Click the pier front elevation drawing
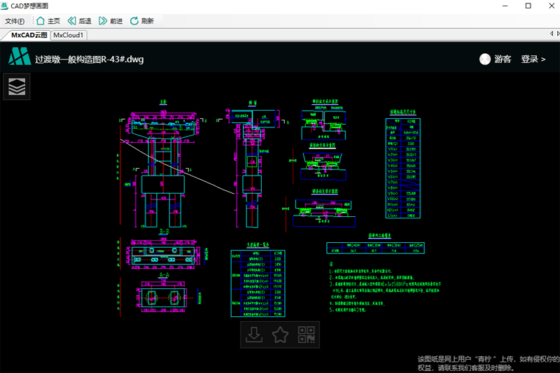 coord(163,168)
